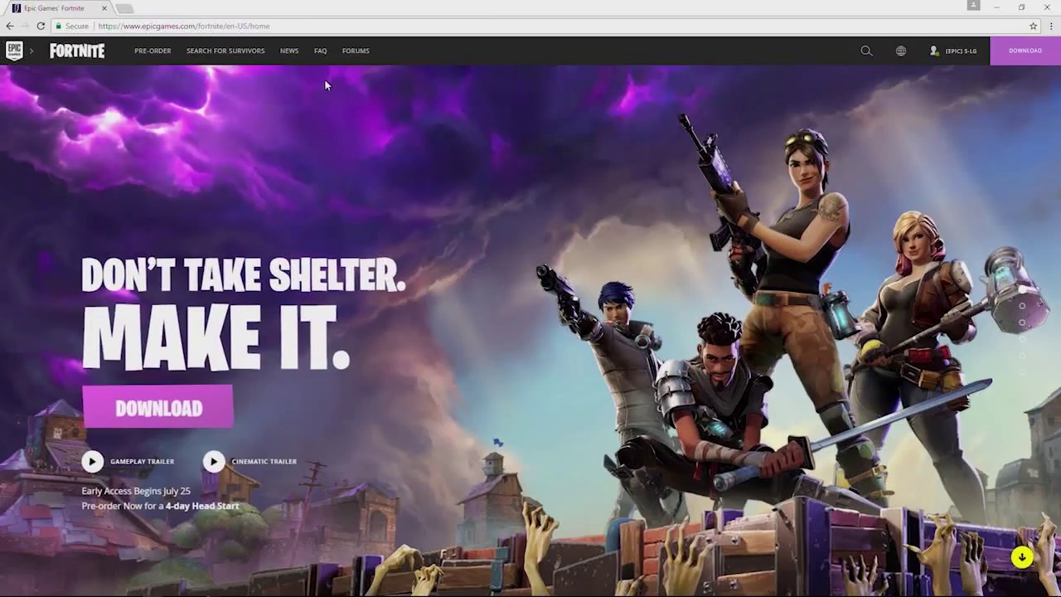Close the Epic Games' Fortnite tab

(x=104, y=8)
